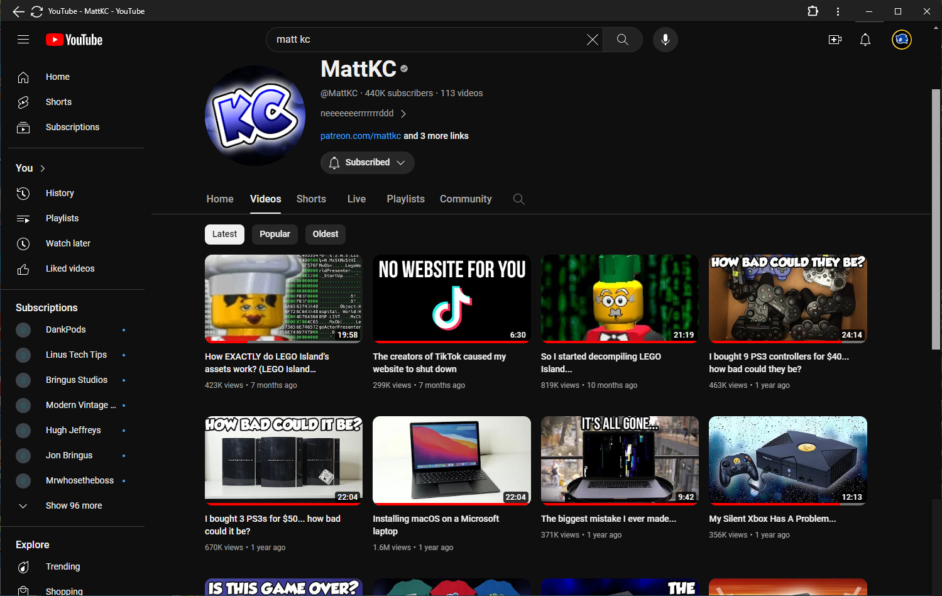Open Watch later in sidebar
The height and width of the screenshot is (596, 942).
coord(68,243)
